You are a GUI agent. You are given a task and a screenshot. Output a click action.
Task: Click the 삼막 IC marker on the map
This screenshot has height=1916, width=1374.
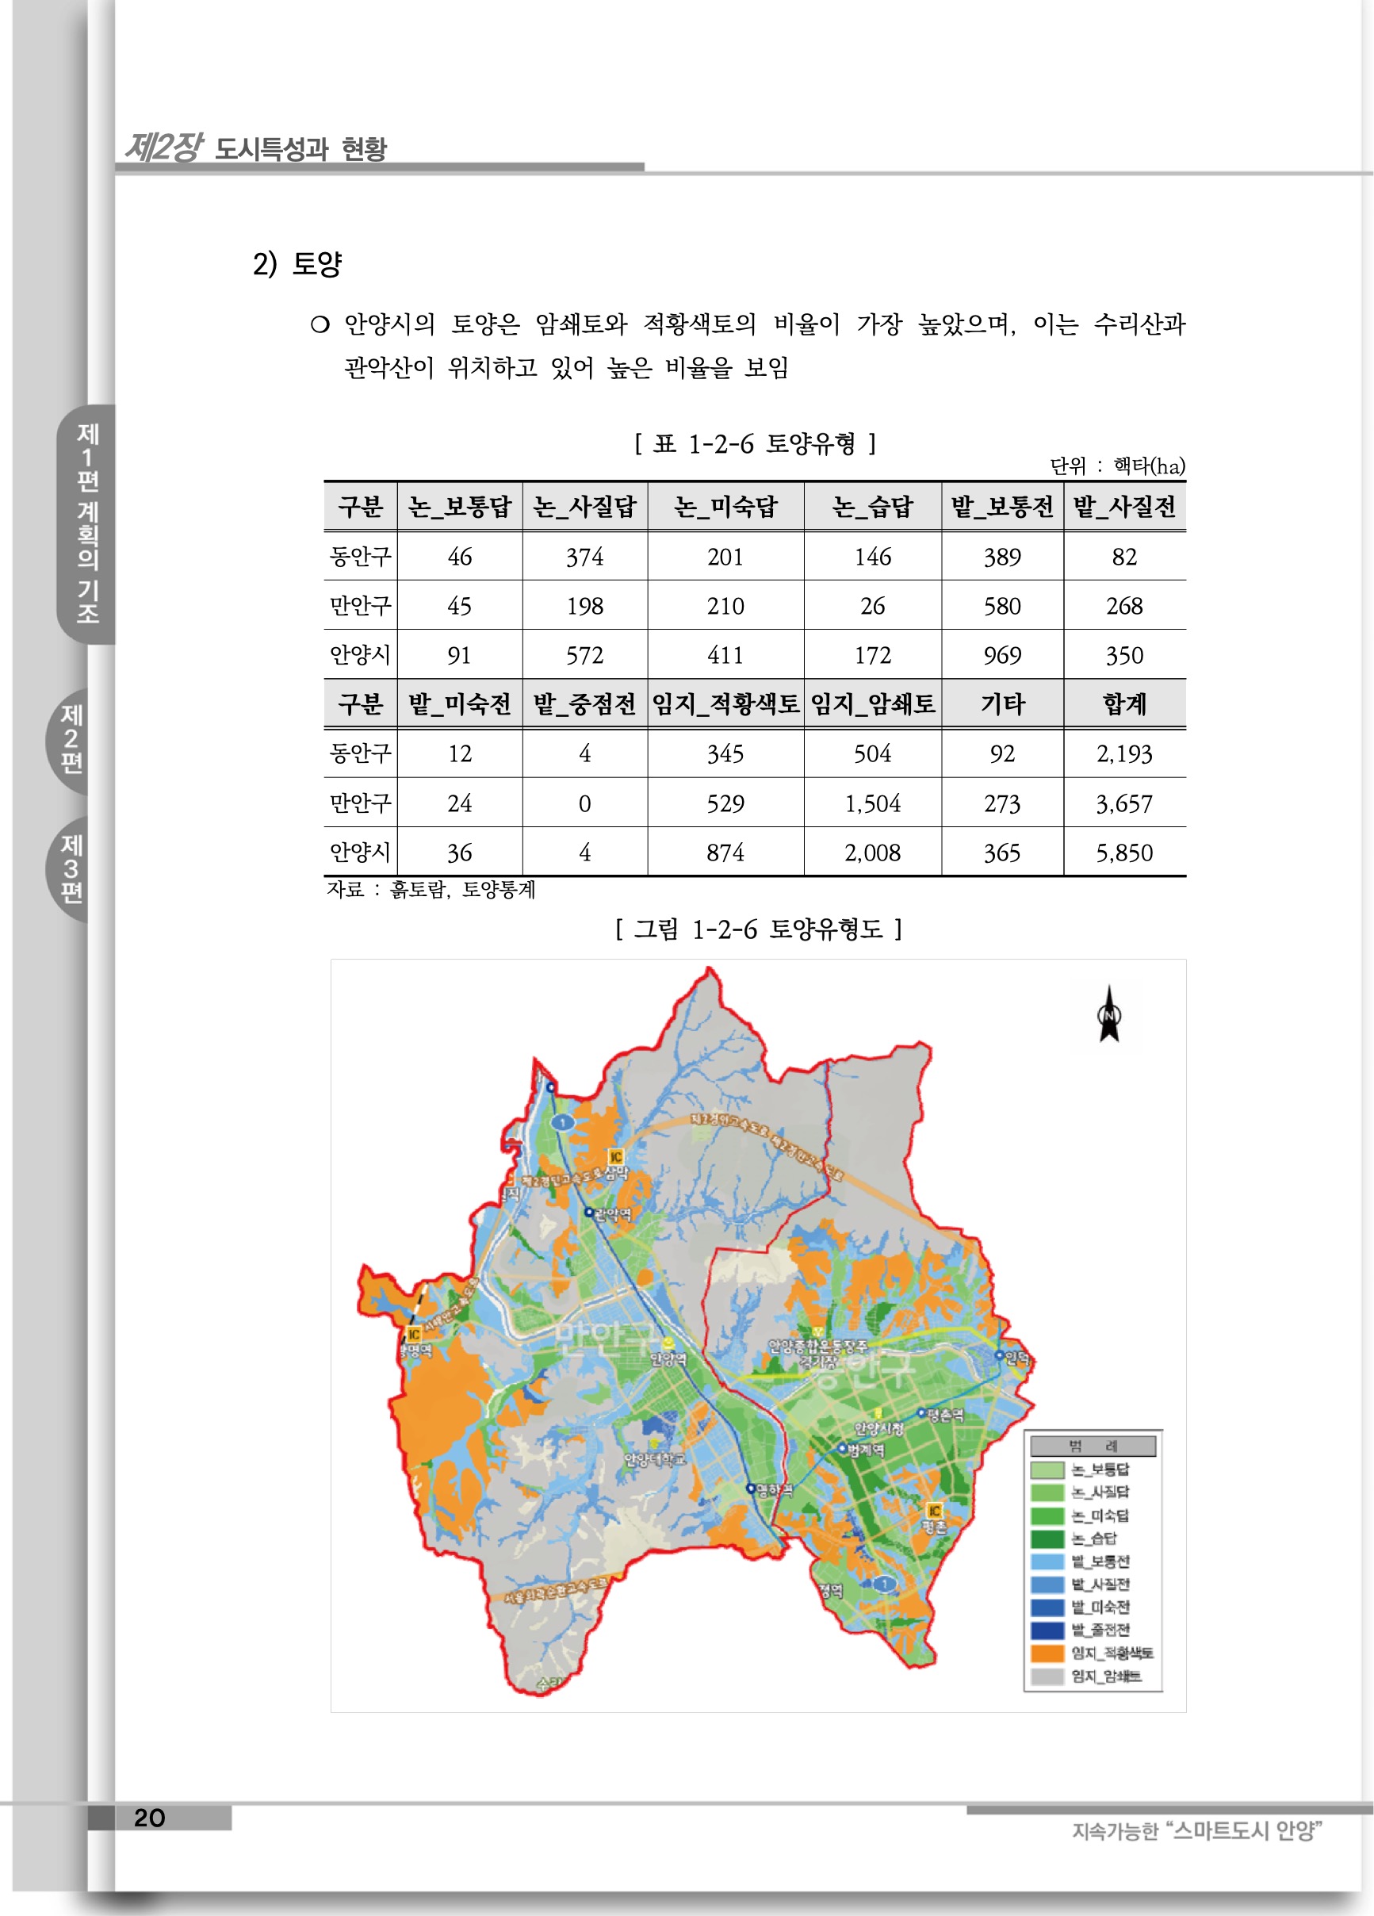[x=615, y=1156]
